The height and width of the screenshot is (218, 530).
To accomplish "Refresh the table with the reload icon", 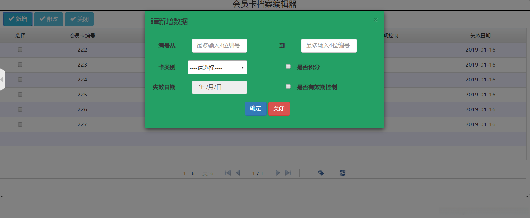I will (343, 173).
